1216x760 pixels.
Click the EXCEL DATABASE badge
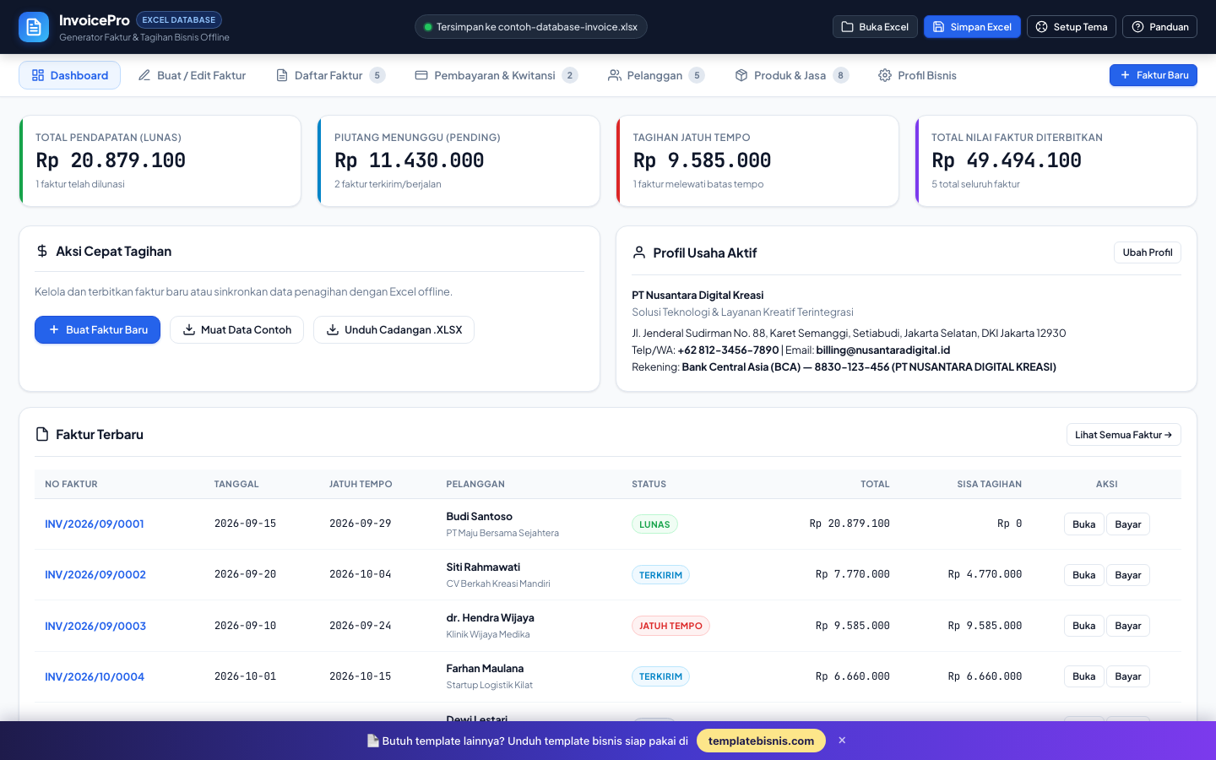click(179, 19)
